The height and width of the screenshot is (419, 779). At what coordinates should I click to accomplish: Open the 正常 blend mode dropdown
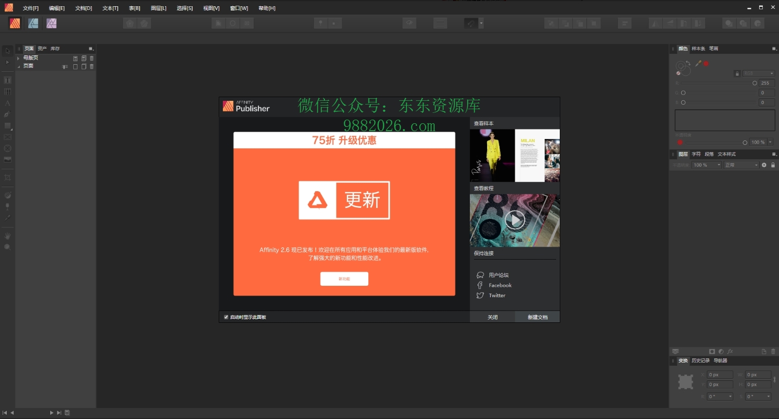coord(741,165)
